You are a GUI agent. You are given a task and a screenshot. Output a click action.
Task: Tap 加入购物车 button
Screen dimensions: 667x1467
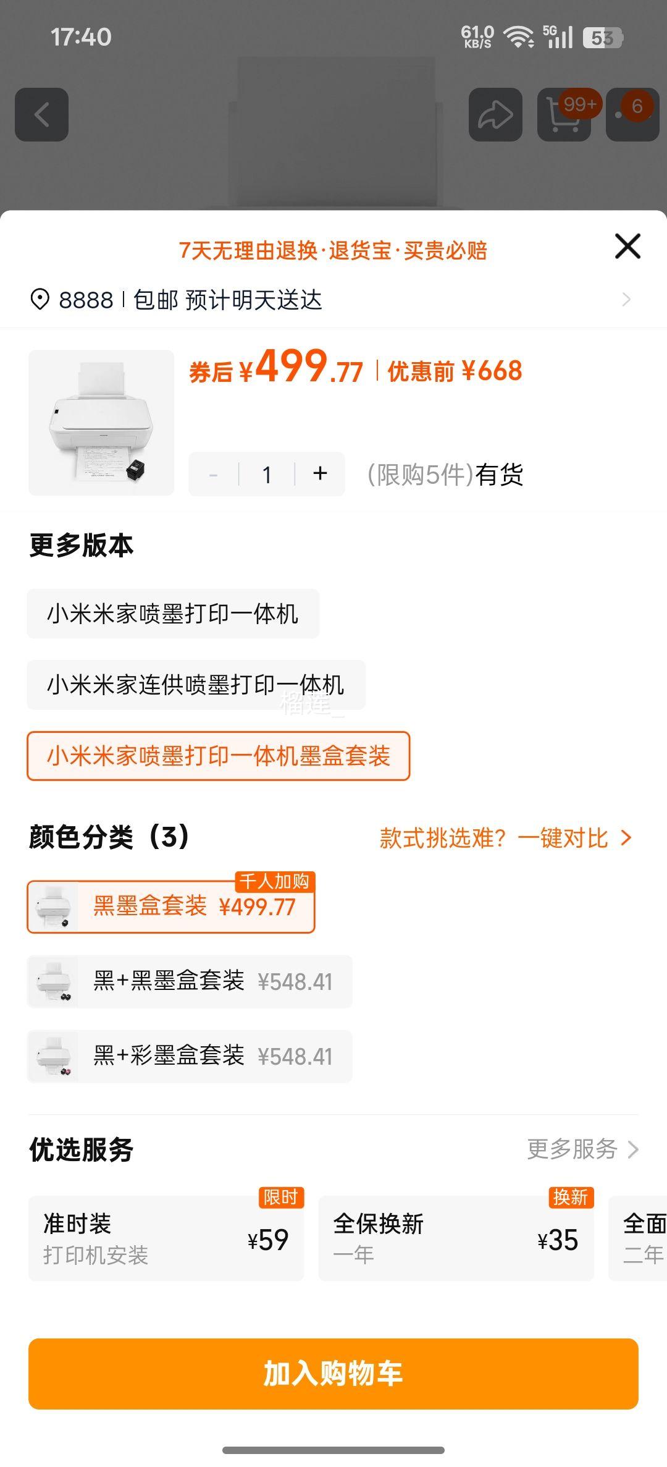click(333, 1374)
